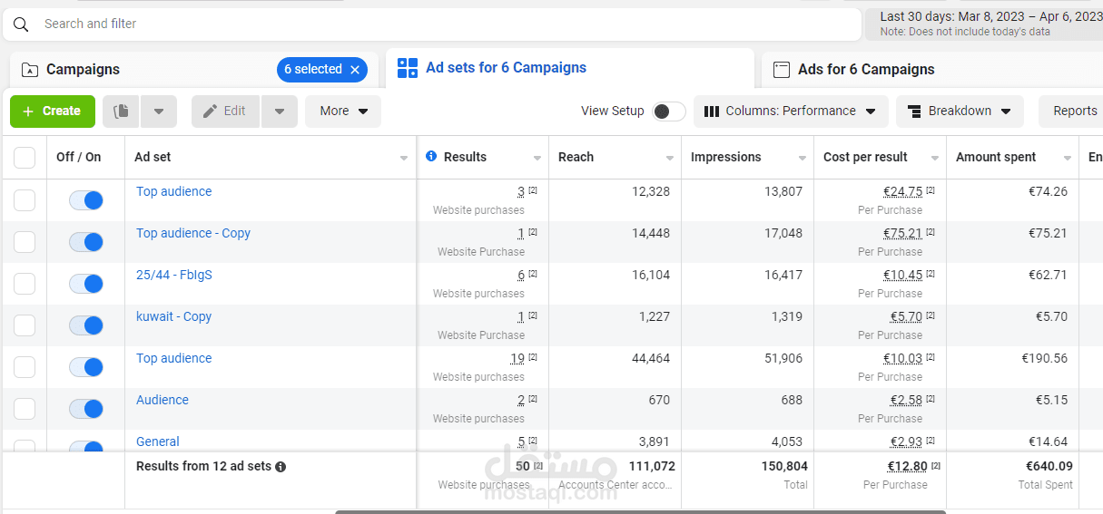1103x514 pixels.
Task: Click the €75.21 cost per result value
Action: tap(902, 233)
